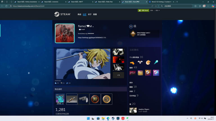Click the winged profile award icon
The width and height of the screenshot is (216, 121).
pyautogui.click(x=140, y=62)
